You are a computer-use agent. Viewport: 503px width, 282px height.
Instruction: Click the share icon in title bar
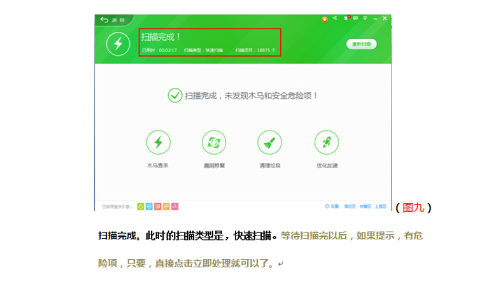[x=335, y=18]
